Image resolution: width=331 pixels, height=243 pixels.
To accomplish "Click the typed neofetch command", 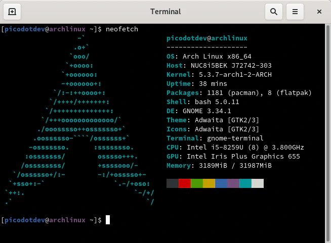I will point(121,29).
